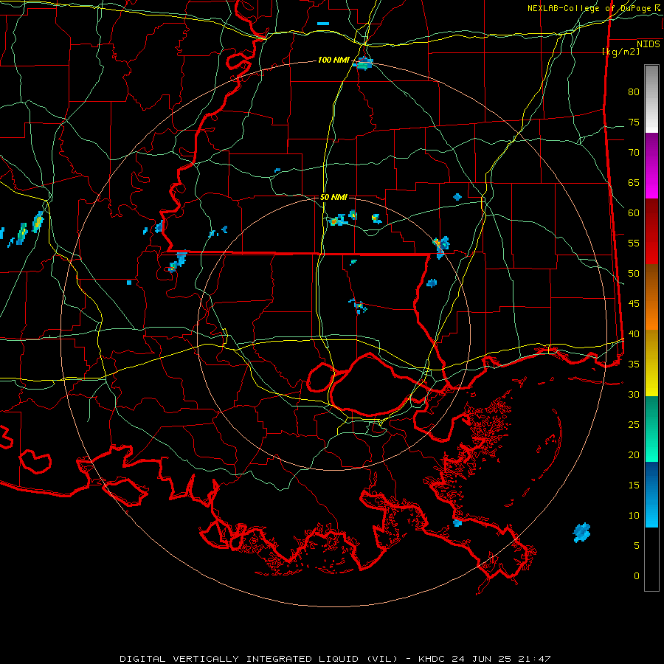Click the 50 NMI range ring label
This screenshot has height=664, width=664.
tap(333, 197)
